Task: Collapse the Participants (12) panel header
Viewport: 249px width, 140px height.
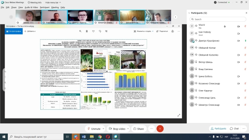Action: point(189,13)
